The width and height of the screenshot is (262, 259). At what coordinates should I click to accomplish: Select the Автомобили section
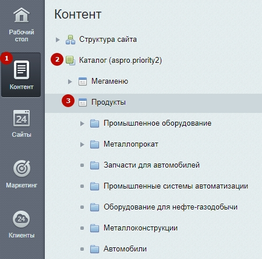125,249
